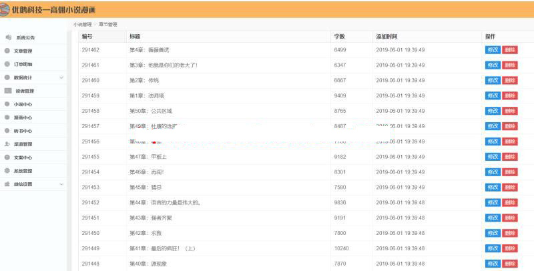Click the 渠道管理 user icon
The width and height of the screenshot is (534, 271).
(7, 144)
